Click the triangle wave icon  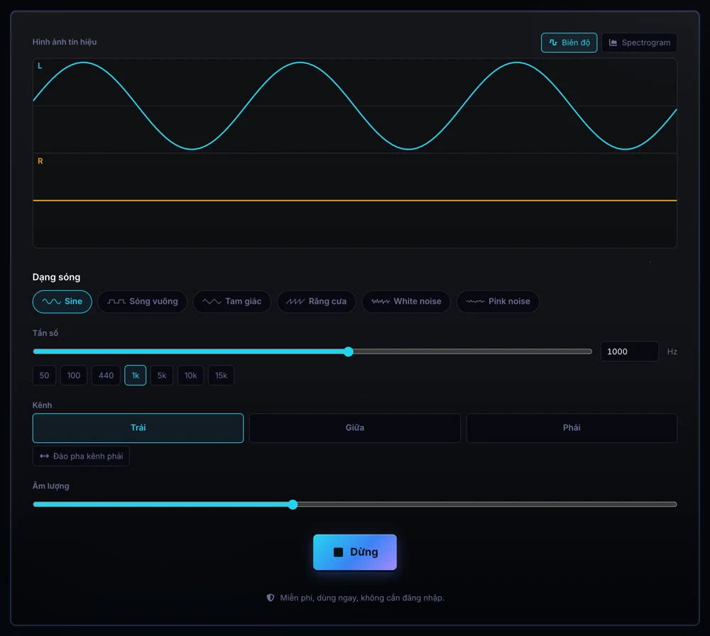[212, 302]
